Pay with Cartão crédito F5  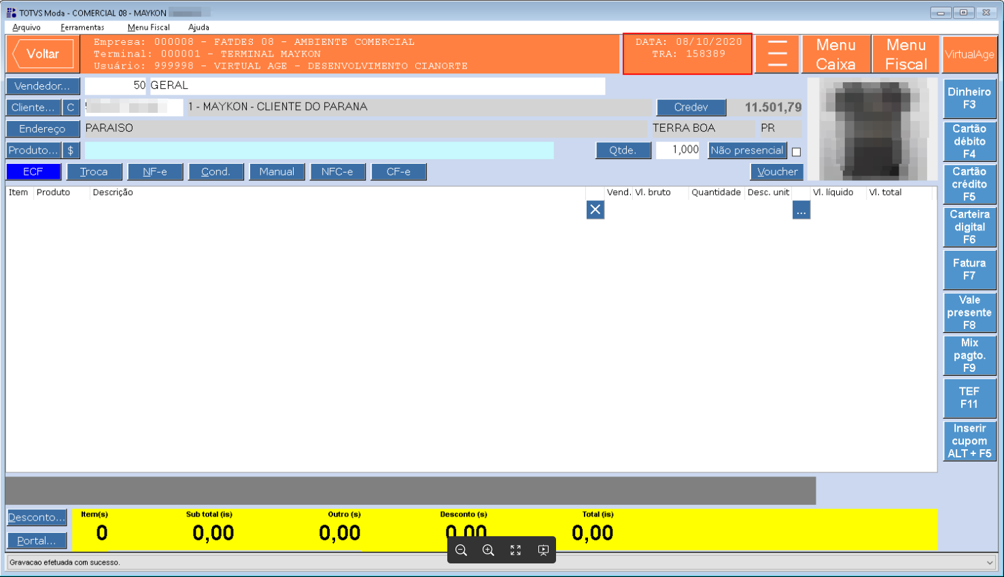969,184
